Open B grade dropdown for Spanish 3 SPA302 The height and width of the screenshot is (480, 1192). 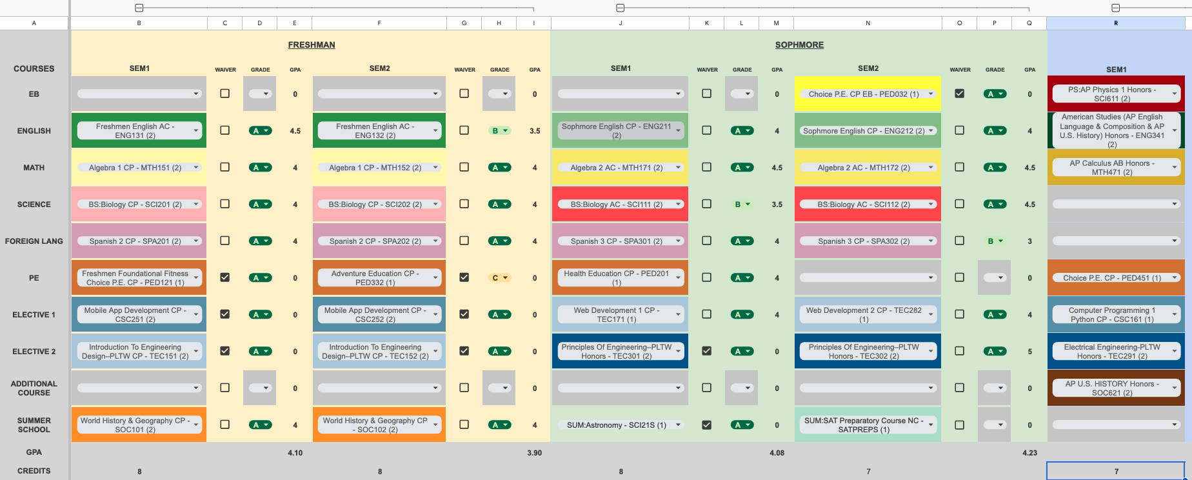995,241
